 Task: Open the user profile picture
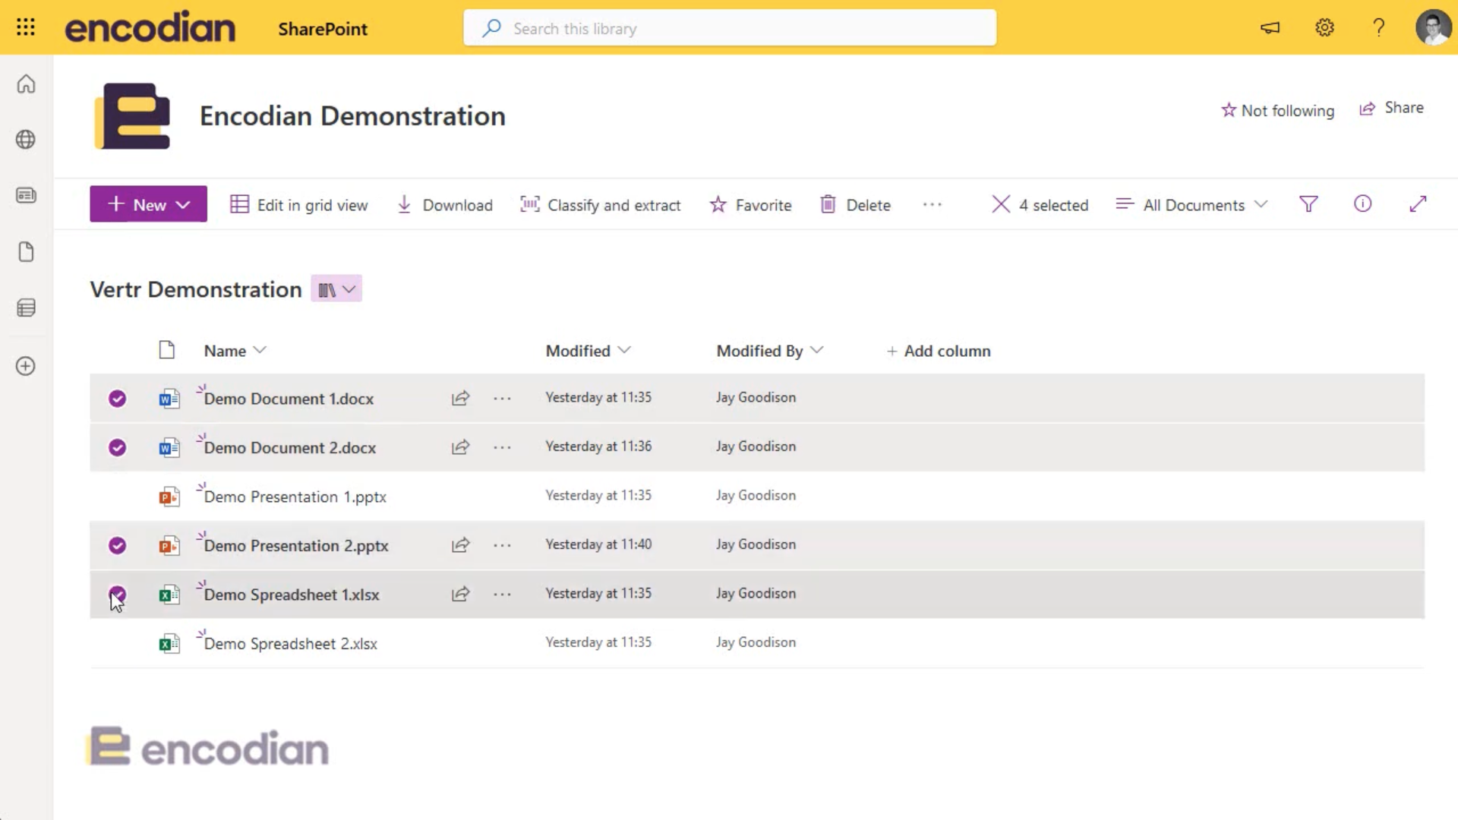coord(1433,28)
